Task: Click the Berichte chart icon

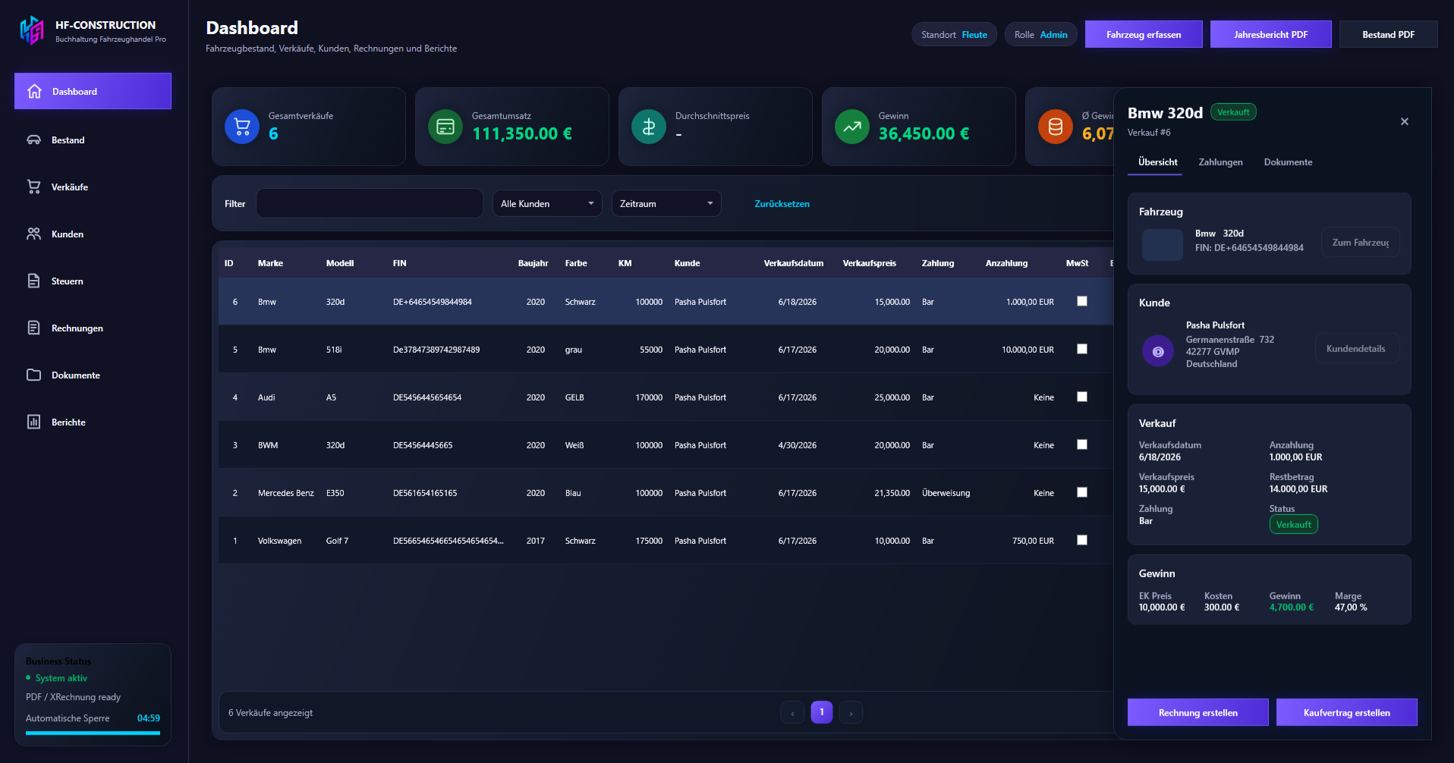Action: click(34, 422)
